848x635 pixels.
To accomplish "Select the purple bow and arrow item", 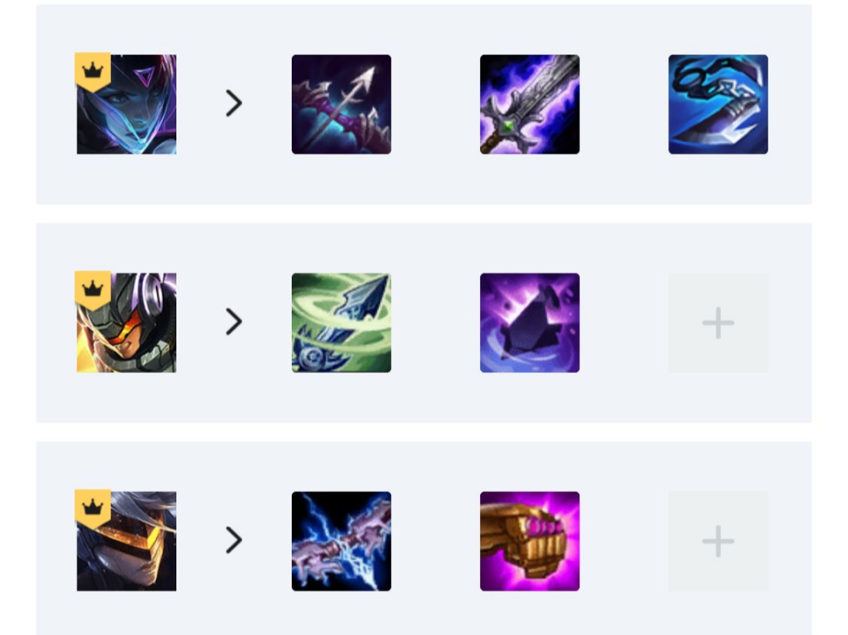I will tap(341, 104).
